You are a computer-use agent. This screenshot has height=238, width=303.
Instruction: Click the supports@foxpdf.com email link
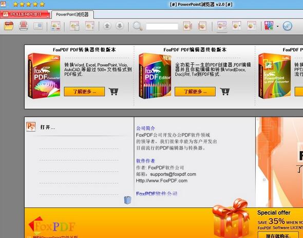[x=173, y=174]
